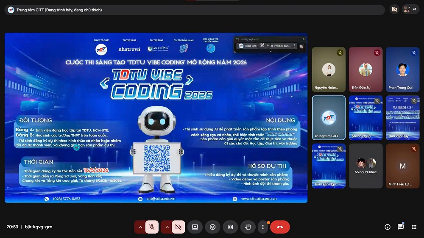424x238 pixels.
Task: Click the site settings icon in shared preview
Action: (x=237, y=39)
